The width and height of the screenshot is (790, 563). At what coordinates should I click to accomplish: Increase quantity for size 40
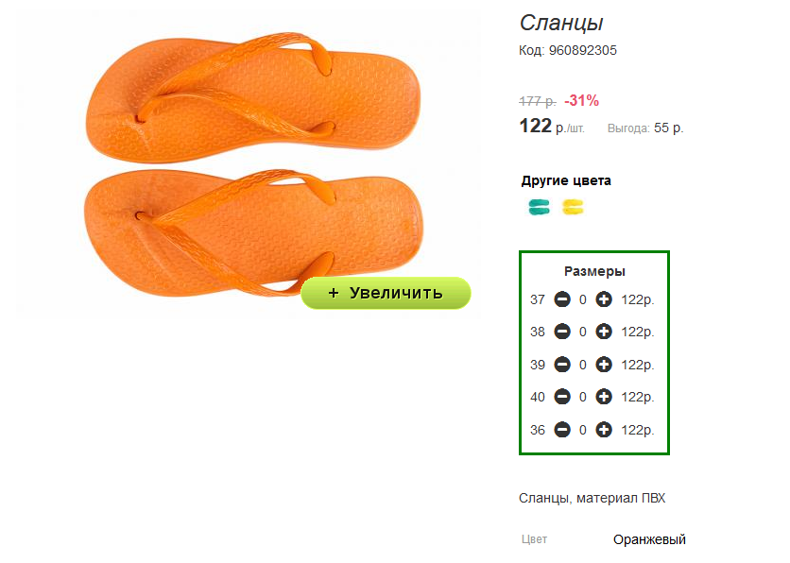point(604,397)
